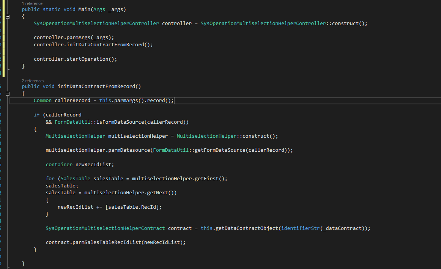Viewport: 441px width, 269px height.
Task: Click the Common type on the highlighted line
Action: 43,100
